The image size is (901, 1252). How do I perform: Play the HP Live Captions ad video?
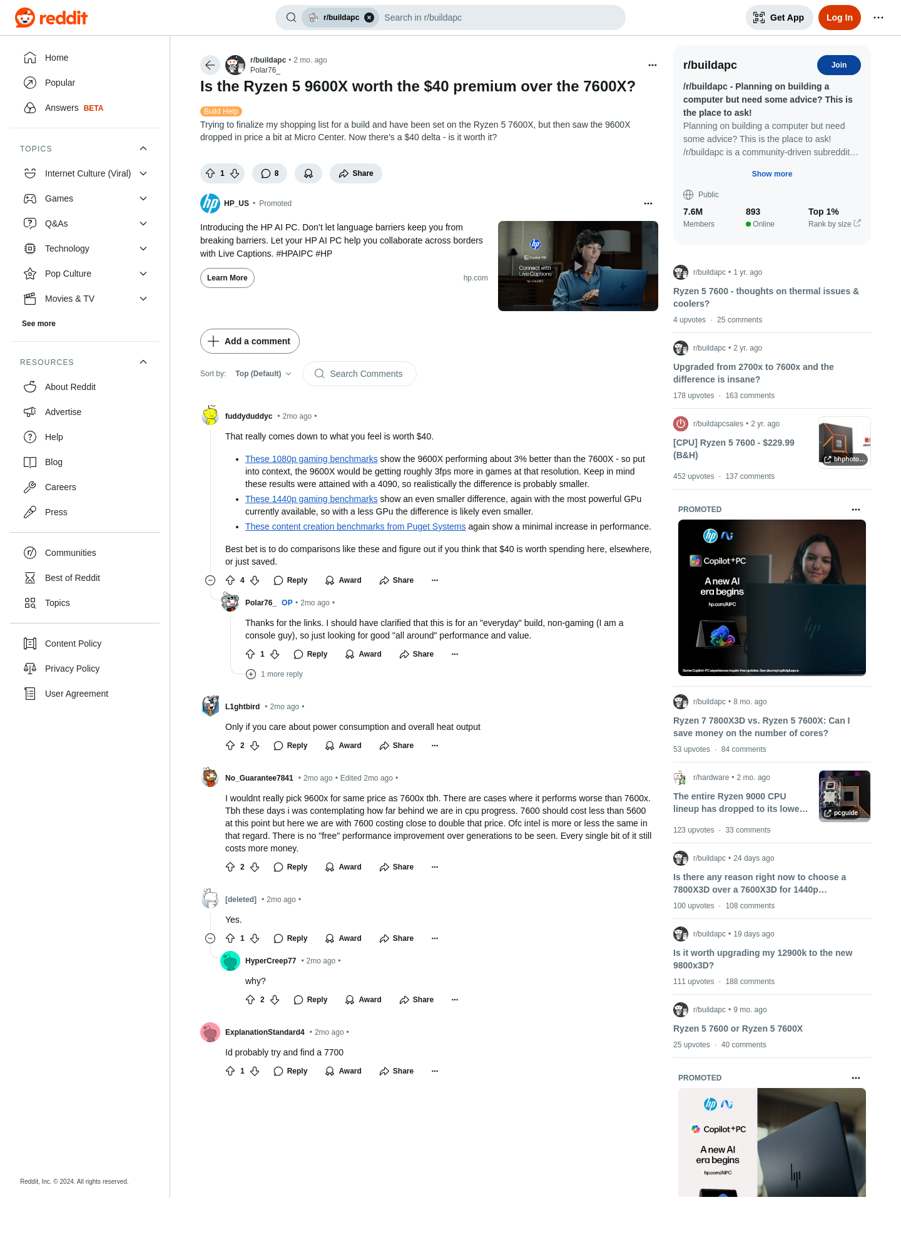[578, 266]
